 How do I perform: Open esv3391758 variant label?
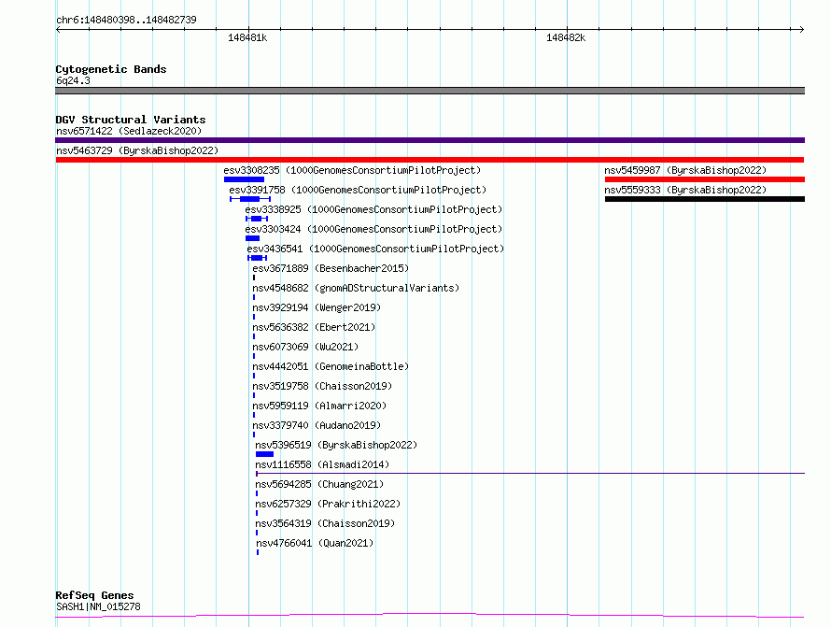358,190
